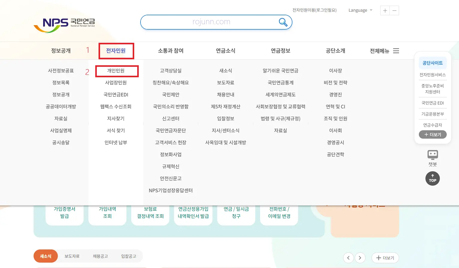Expand the sidebar 더보기 list

tap(432, 134)
